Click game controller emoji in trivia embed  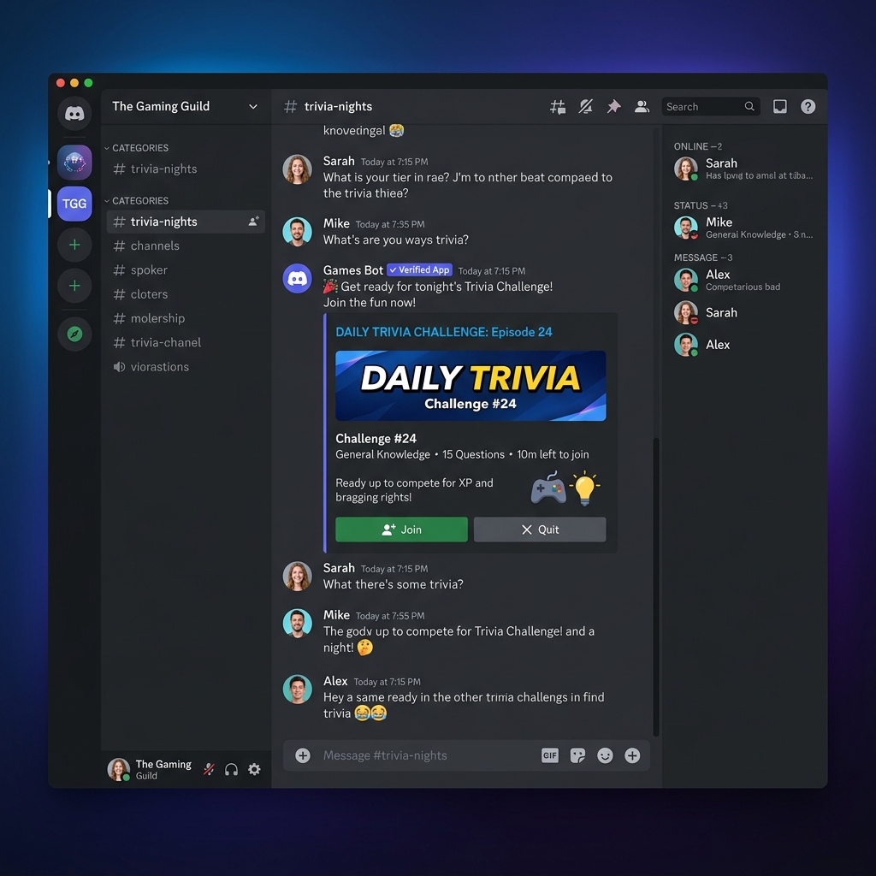548,488
